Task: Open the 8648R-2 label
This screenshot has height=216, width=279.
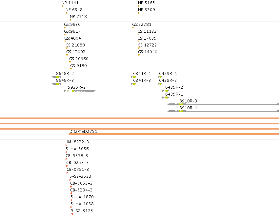Action: coord(65,74)
